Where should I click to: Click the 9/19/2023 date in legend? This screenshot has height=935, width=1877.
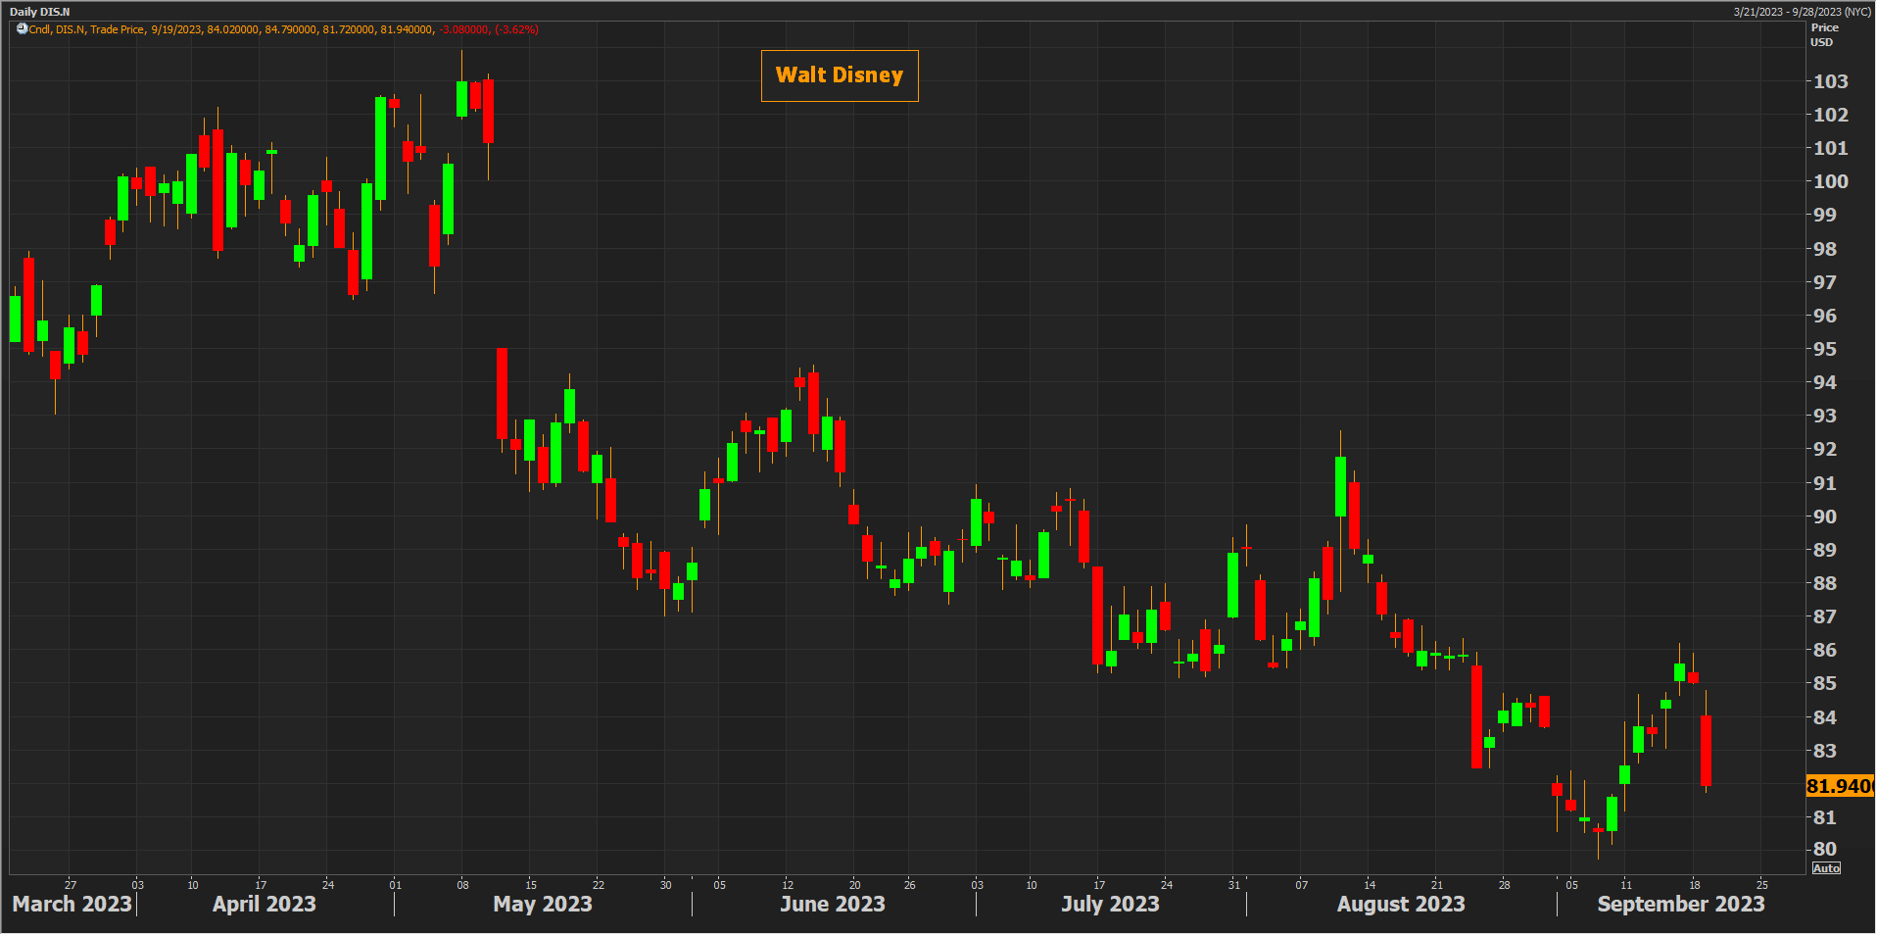pyautogui.click(x=176, y=29)
